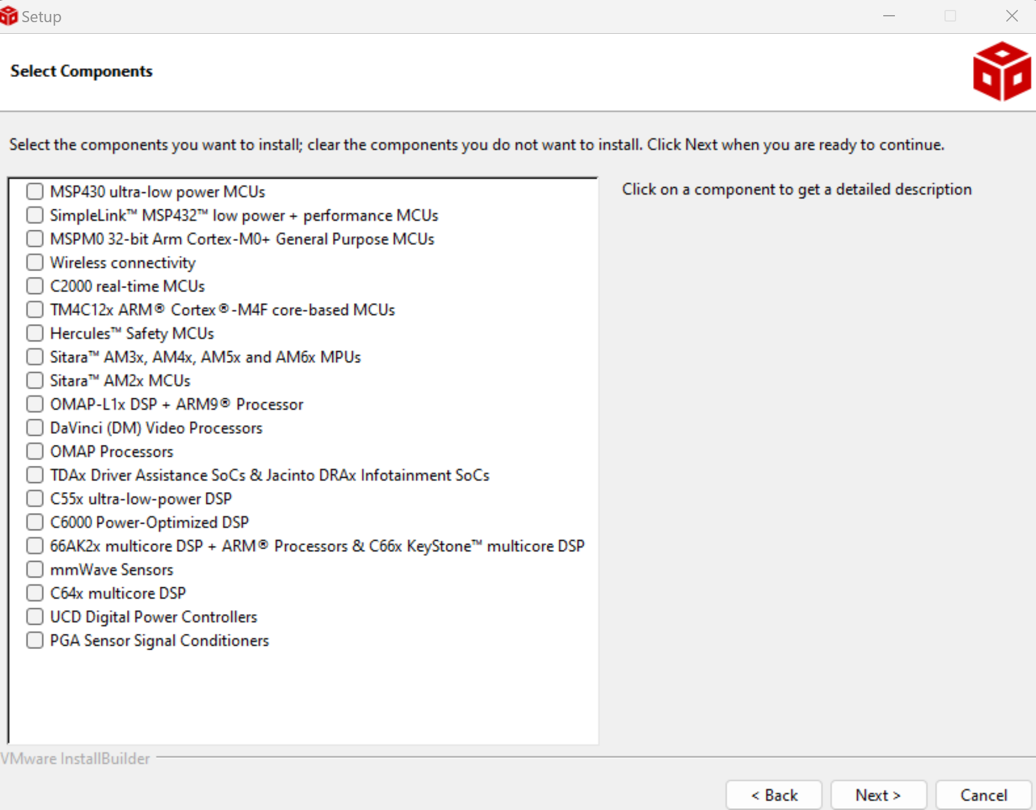The image size is (1036, 810).
Task: Tick the OMAP Processors checkbox
Action: (35, 451)
